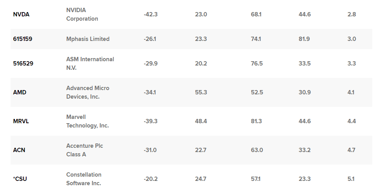Select the MRVL ticker symbol
The height and width of the screenshot is (193, 373).
21,121
